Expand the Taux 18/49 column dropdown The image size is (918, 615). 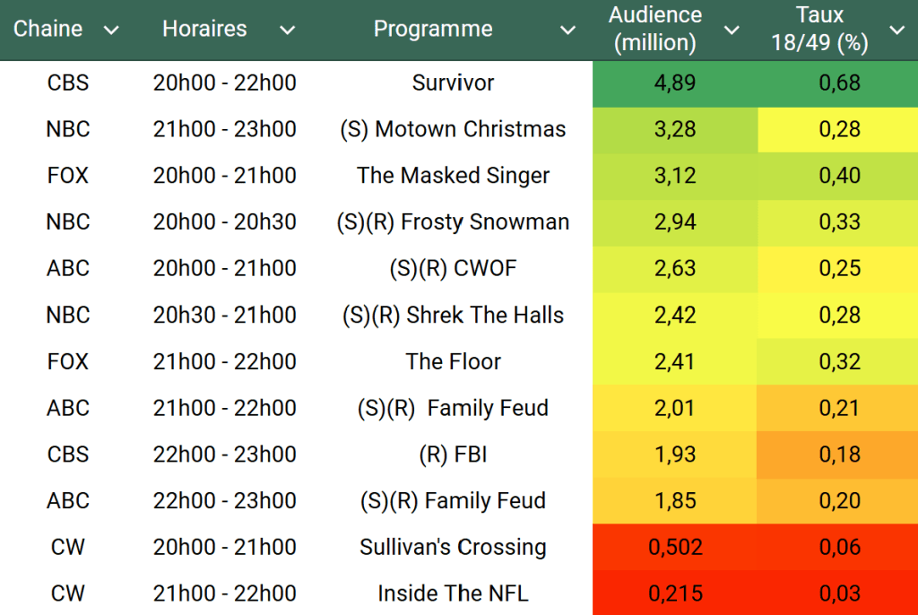tap(896, 30)
